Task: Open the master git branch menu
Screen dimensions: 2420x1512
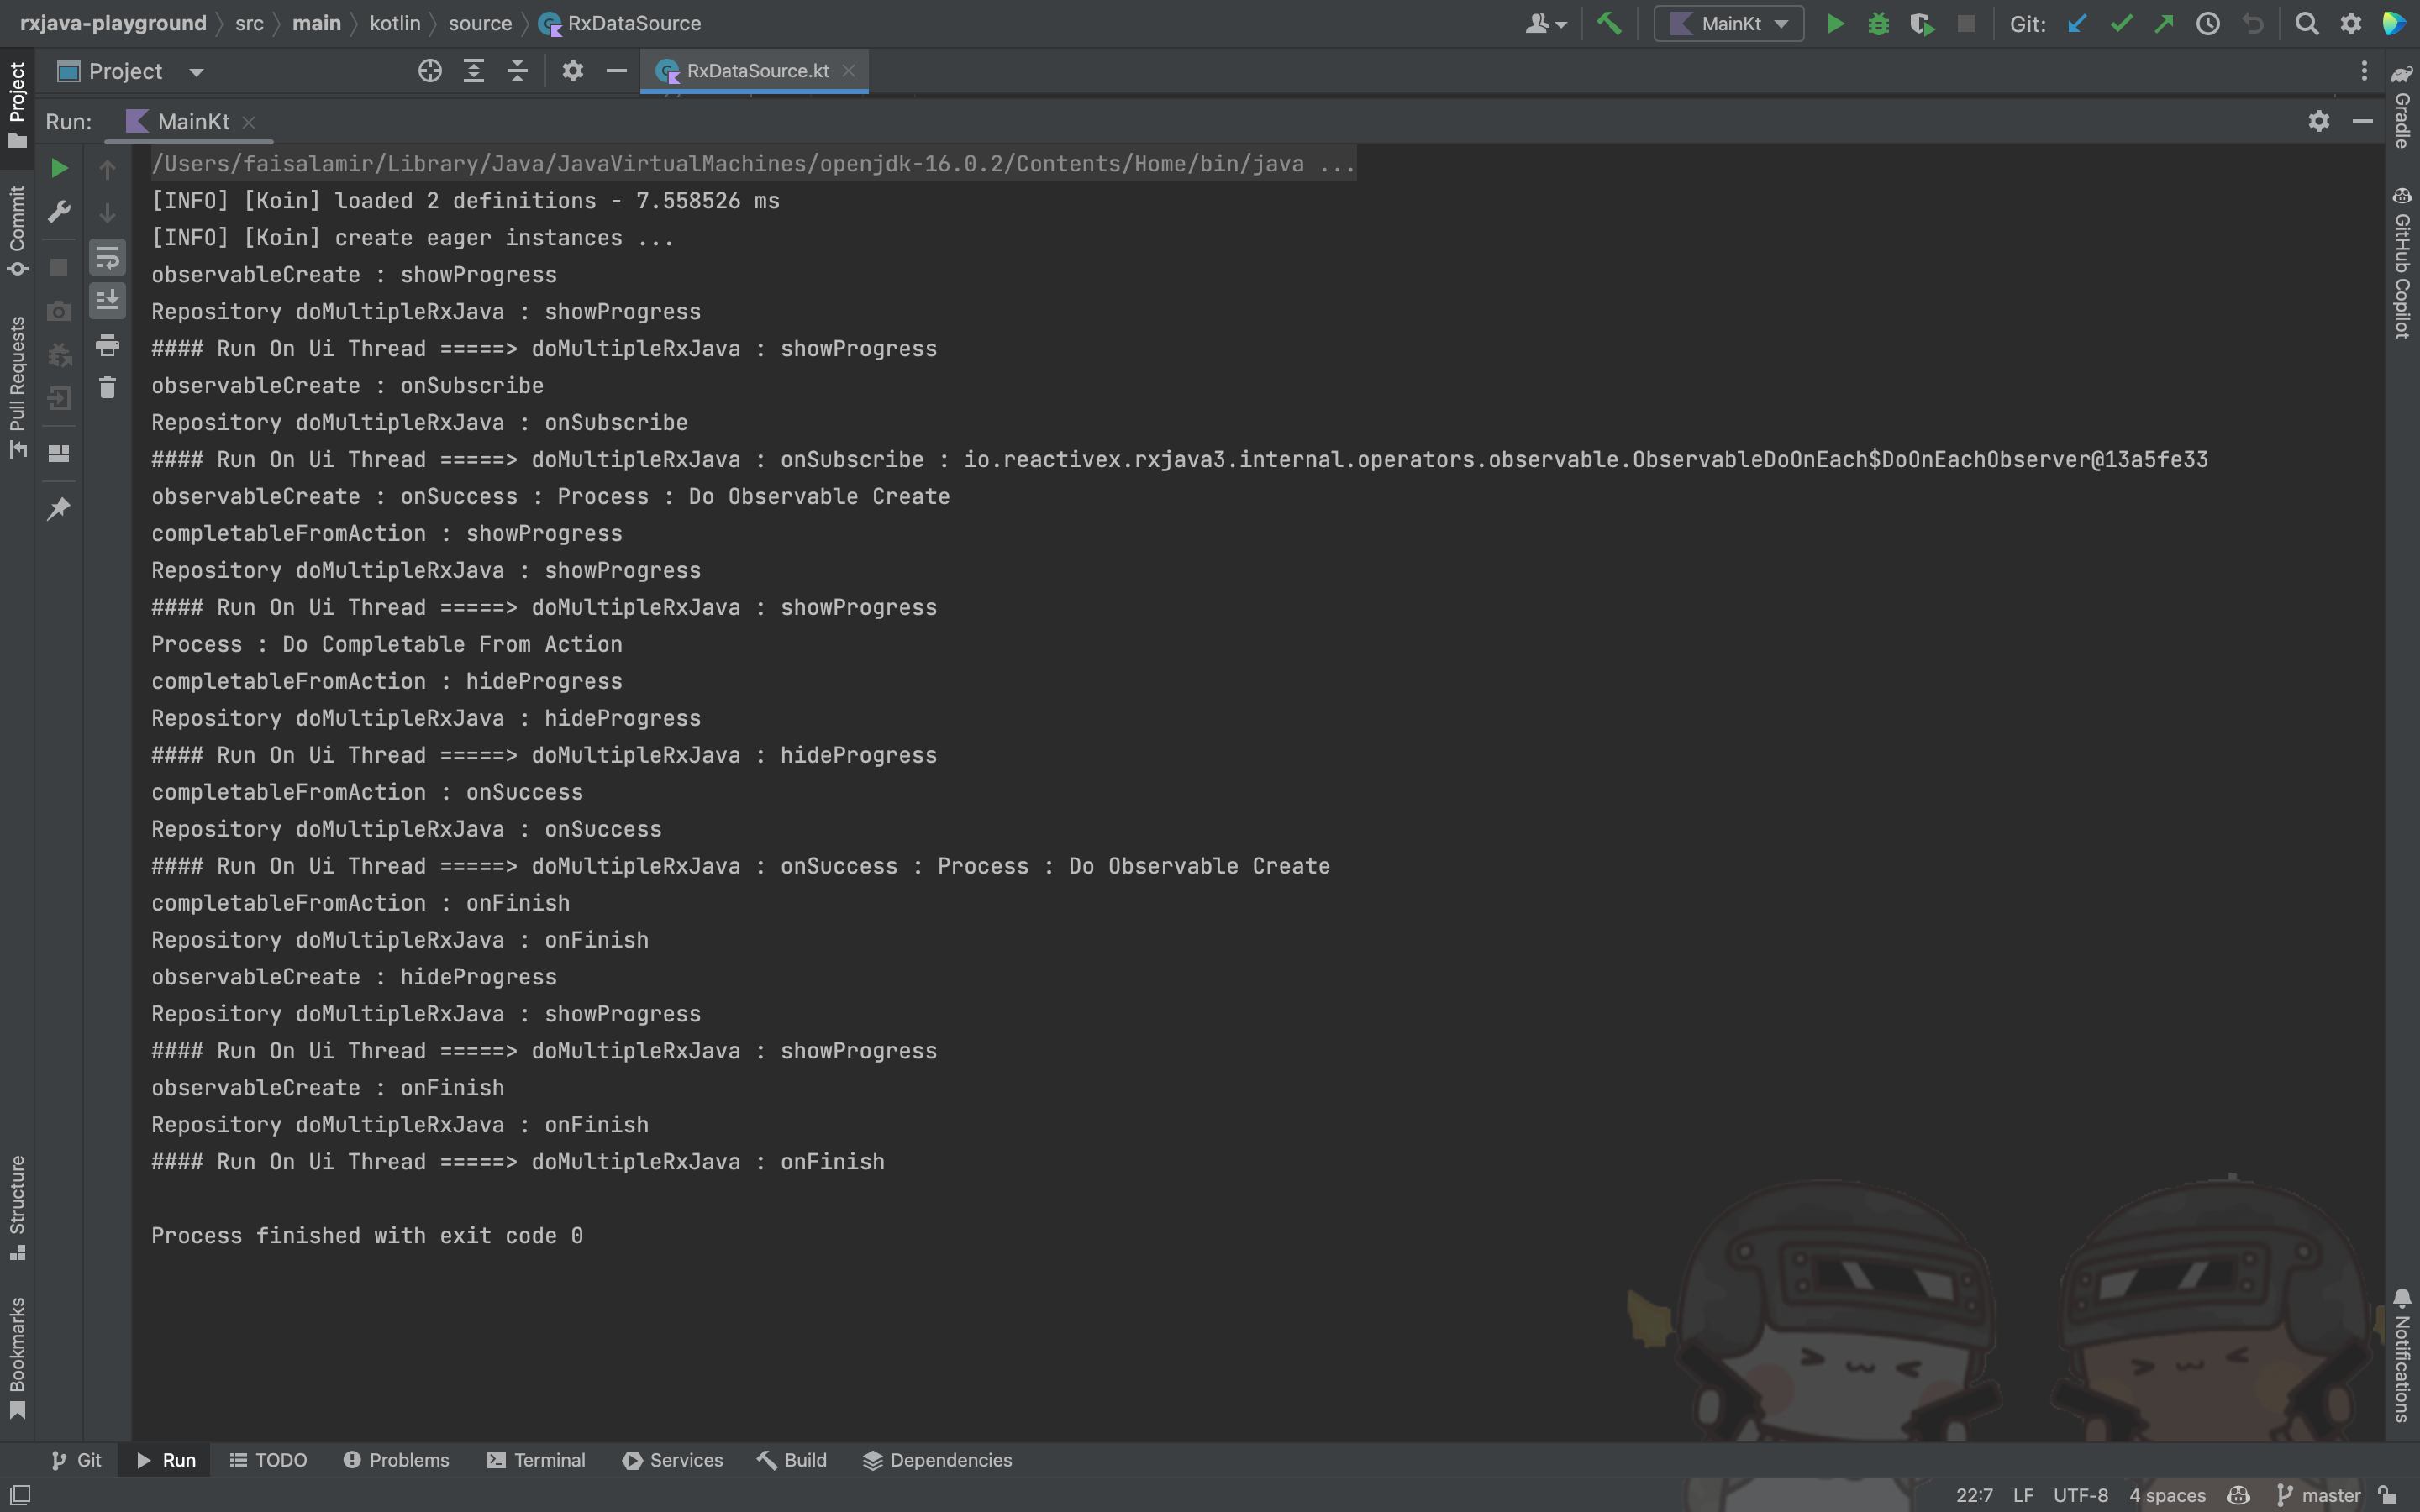Action: coord(2320,1495)
